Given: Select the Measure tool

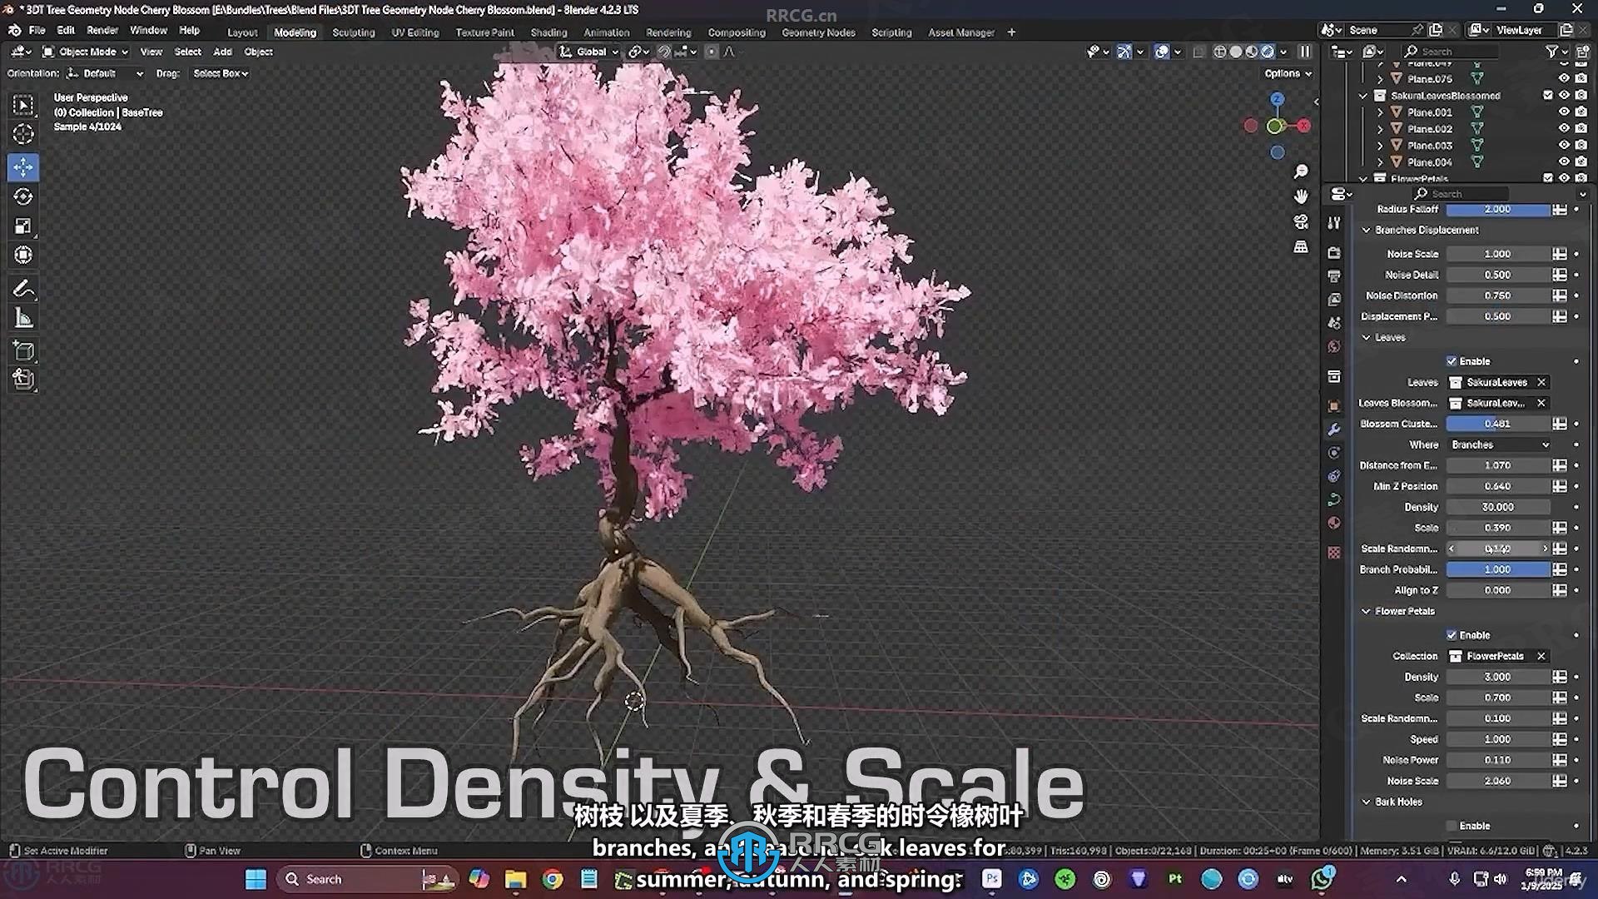Looking at the screenshot, I should coord(23,318).
